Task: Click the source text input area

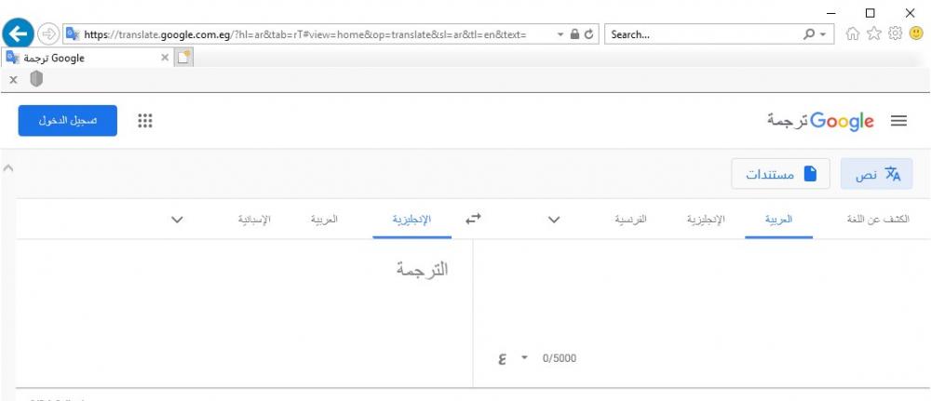Action: pyautogui.click(x=698, y=288)
